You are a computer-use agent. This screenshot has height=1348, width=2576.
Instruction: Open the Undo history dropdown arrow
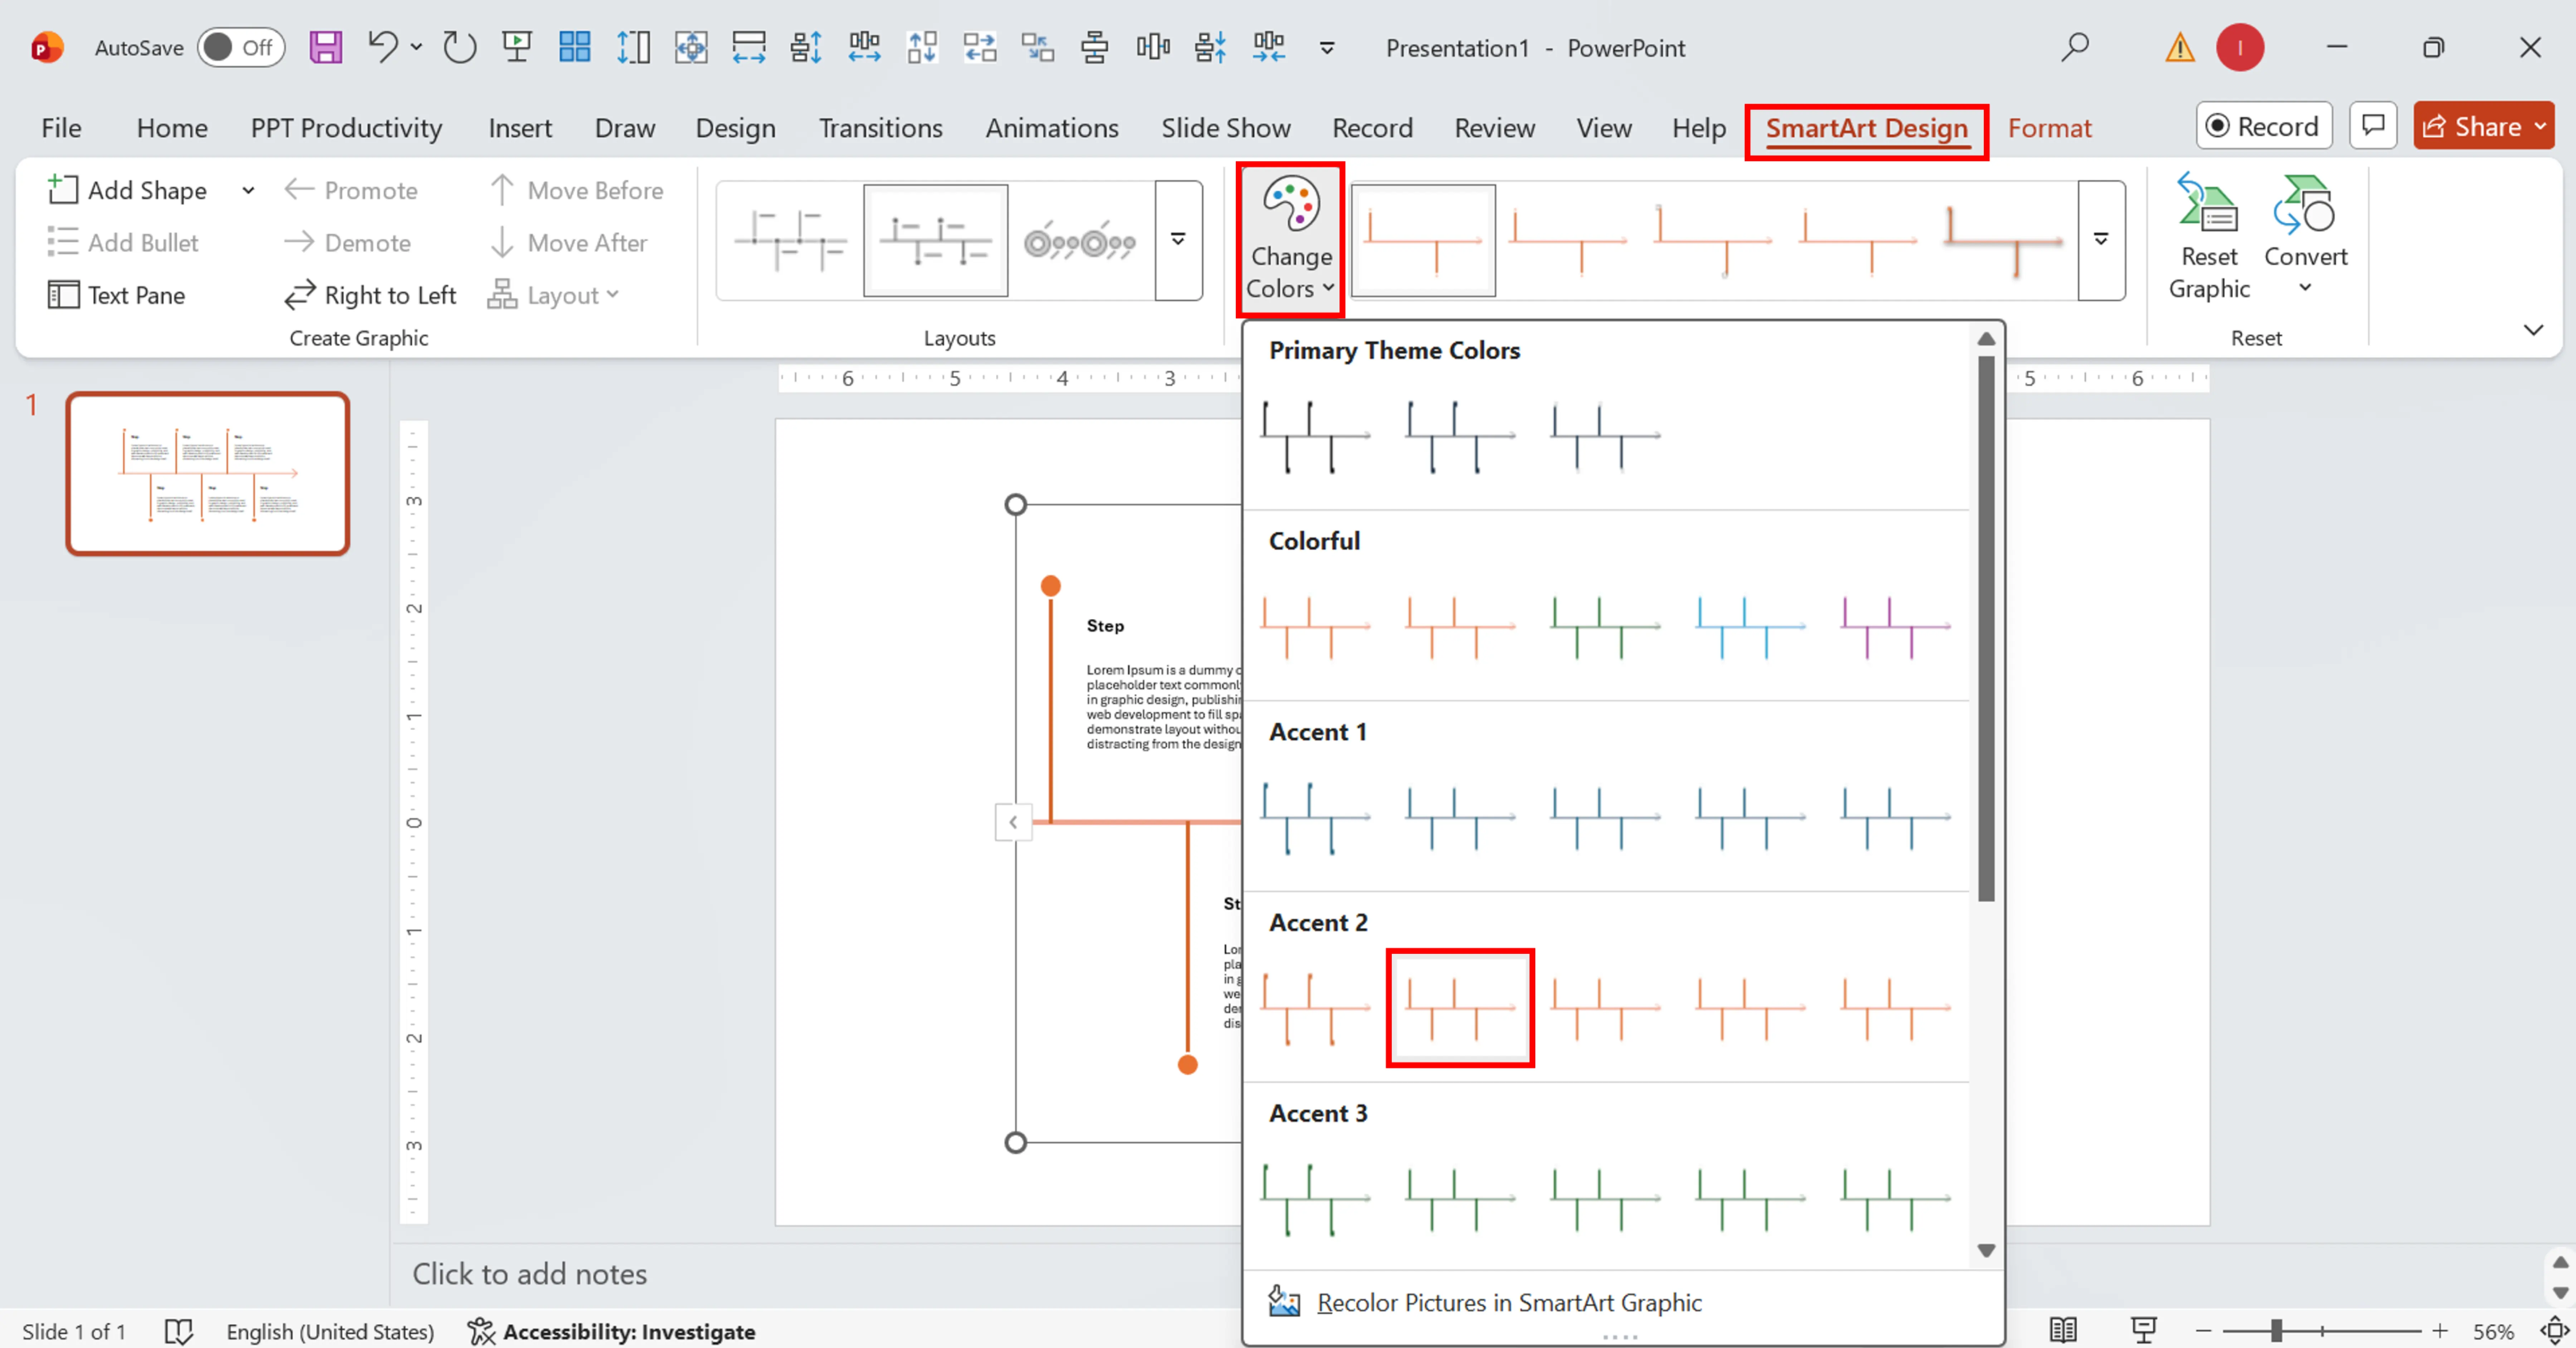[416, 47]
